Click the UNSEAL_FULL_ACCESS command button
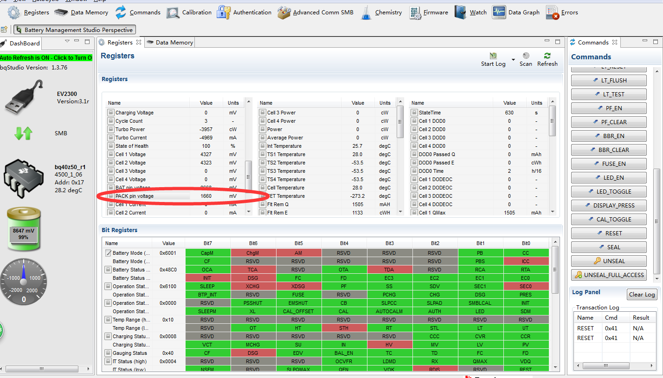663x378 pixels. 609,275
